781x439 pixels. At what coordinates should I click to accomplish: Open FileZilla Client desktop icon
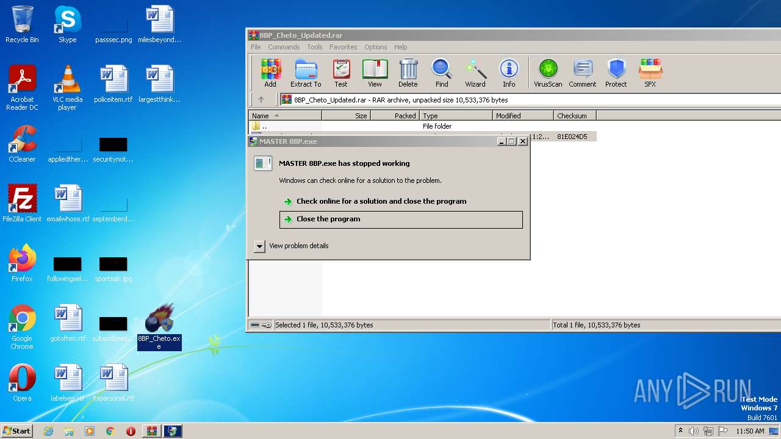(22, 204)
